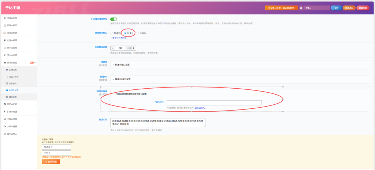Click the 商品详情页 bookmark icon
This screenshot has height=170, width=375.
coord(7,77)
